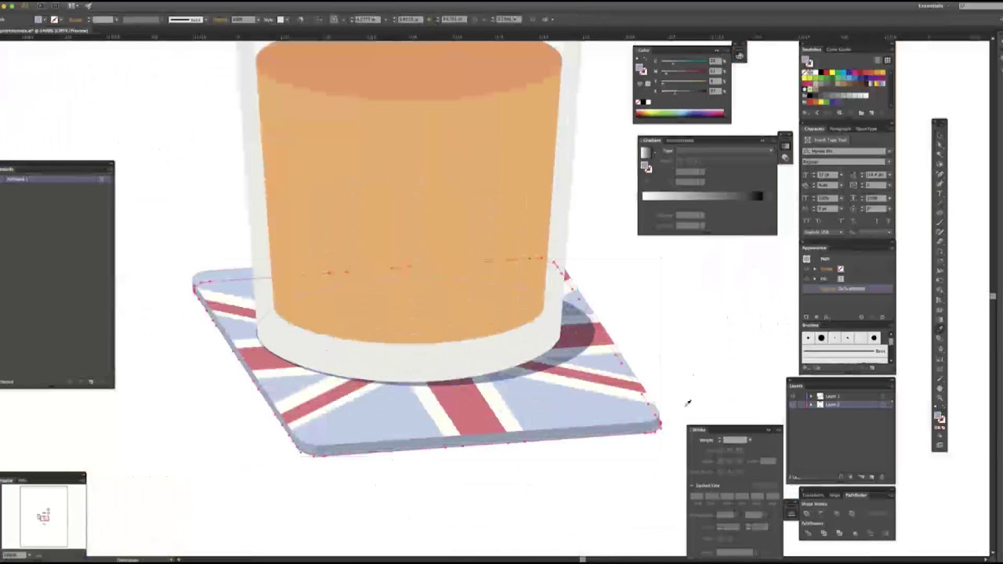Click the Unite shape mode icon
This screenshot has width=1003, height=564.
(x=806, y=514)
